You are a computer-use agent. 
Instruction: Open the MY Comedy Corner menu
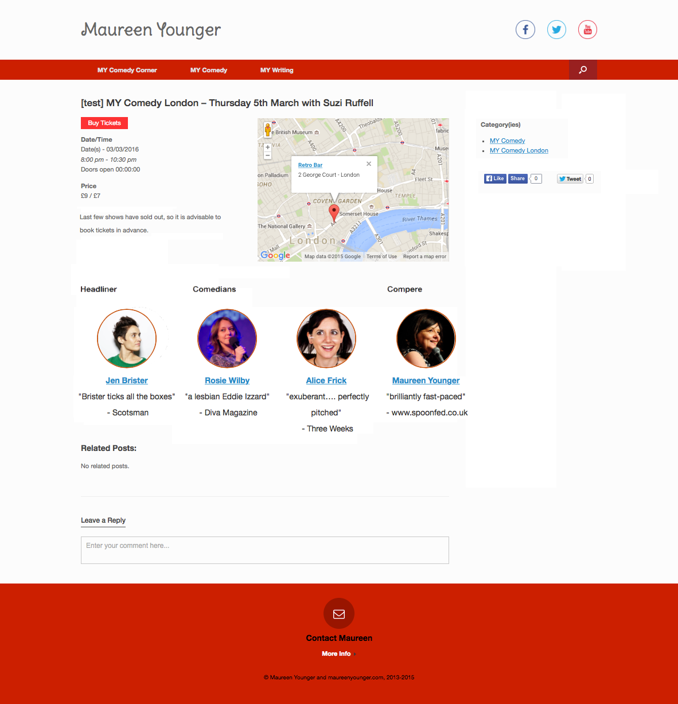click(127, 70)
